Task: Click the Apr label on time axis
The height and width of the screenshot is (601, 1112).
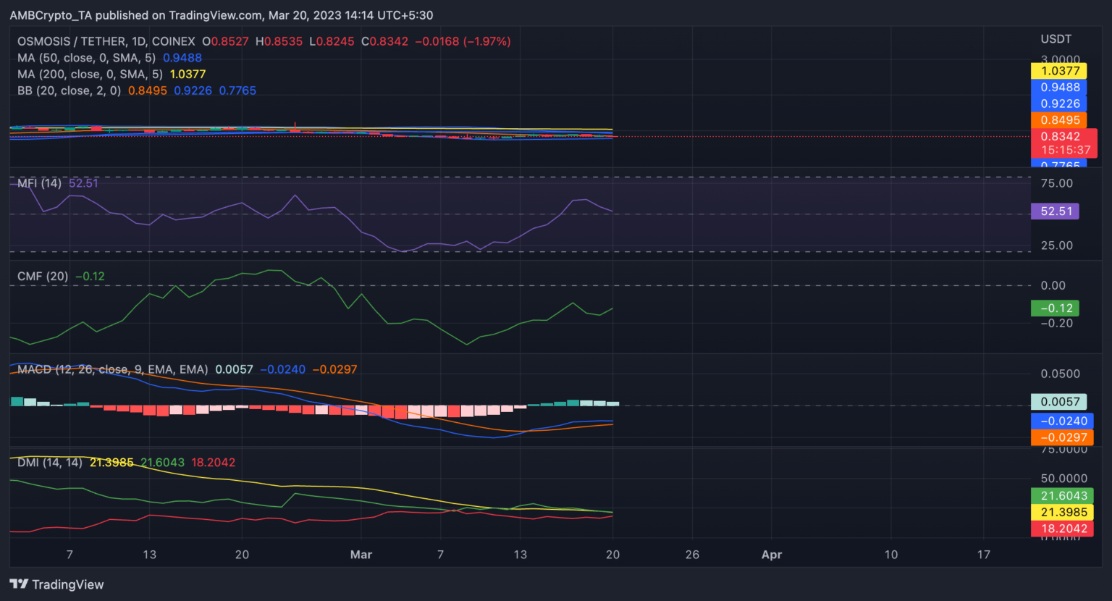Action: 772,555
